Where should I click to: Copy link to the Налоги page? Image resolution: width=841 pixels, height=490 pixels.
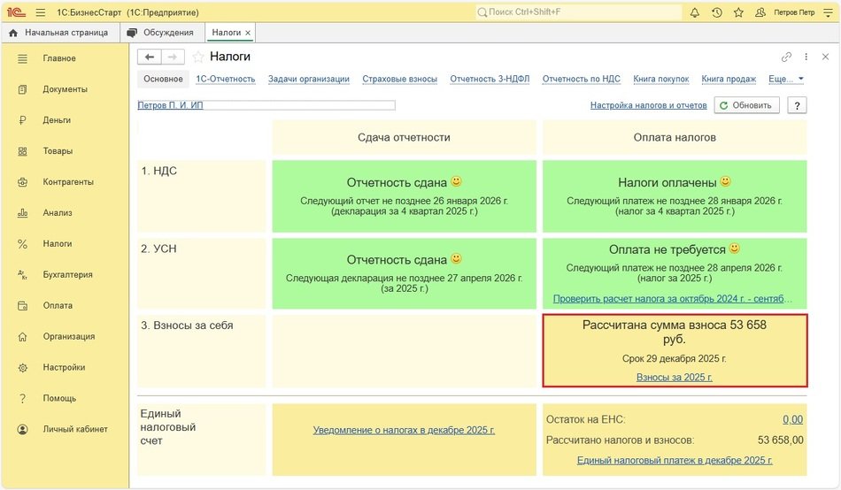[787, 57]
